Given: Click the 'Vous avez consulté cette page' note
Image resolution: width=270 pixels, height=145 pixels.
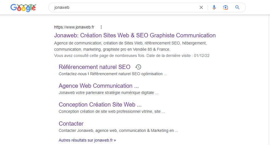Looking at the screenshot, I should [x=132, y=56].
